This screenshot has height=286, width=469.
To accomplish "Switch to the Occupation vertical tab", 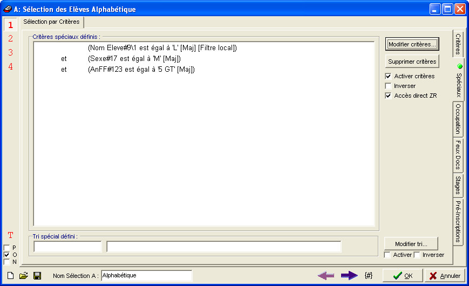I will [x=458, y=119].
